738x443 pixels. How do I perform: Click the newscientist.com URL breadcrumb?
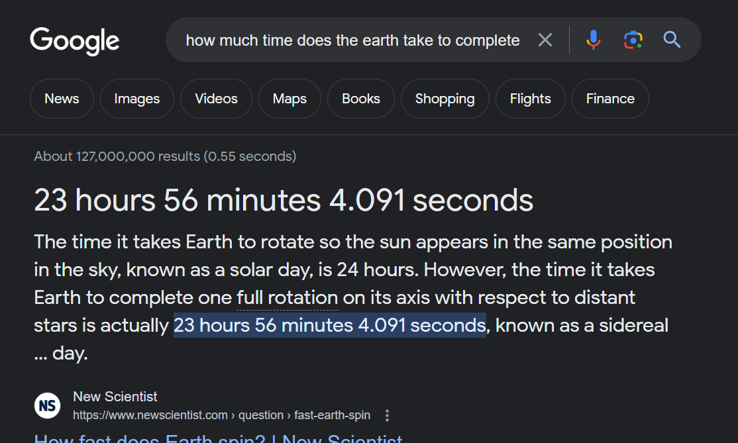(x=221, y=416)
